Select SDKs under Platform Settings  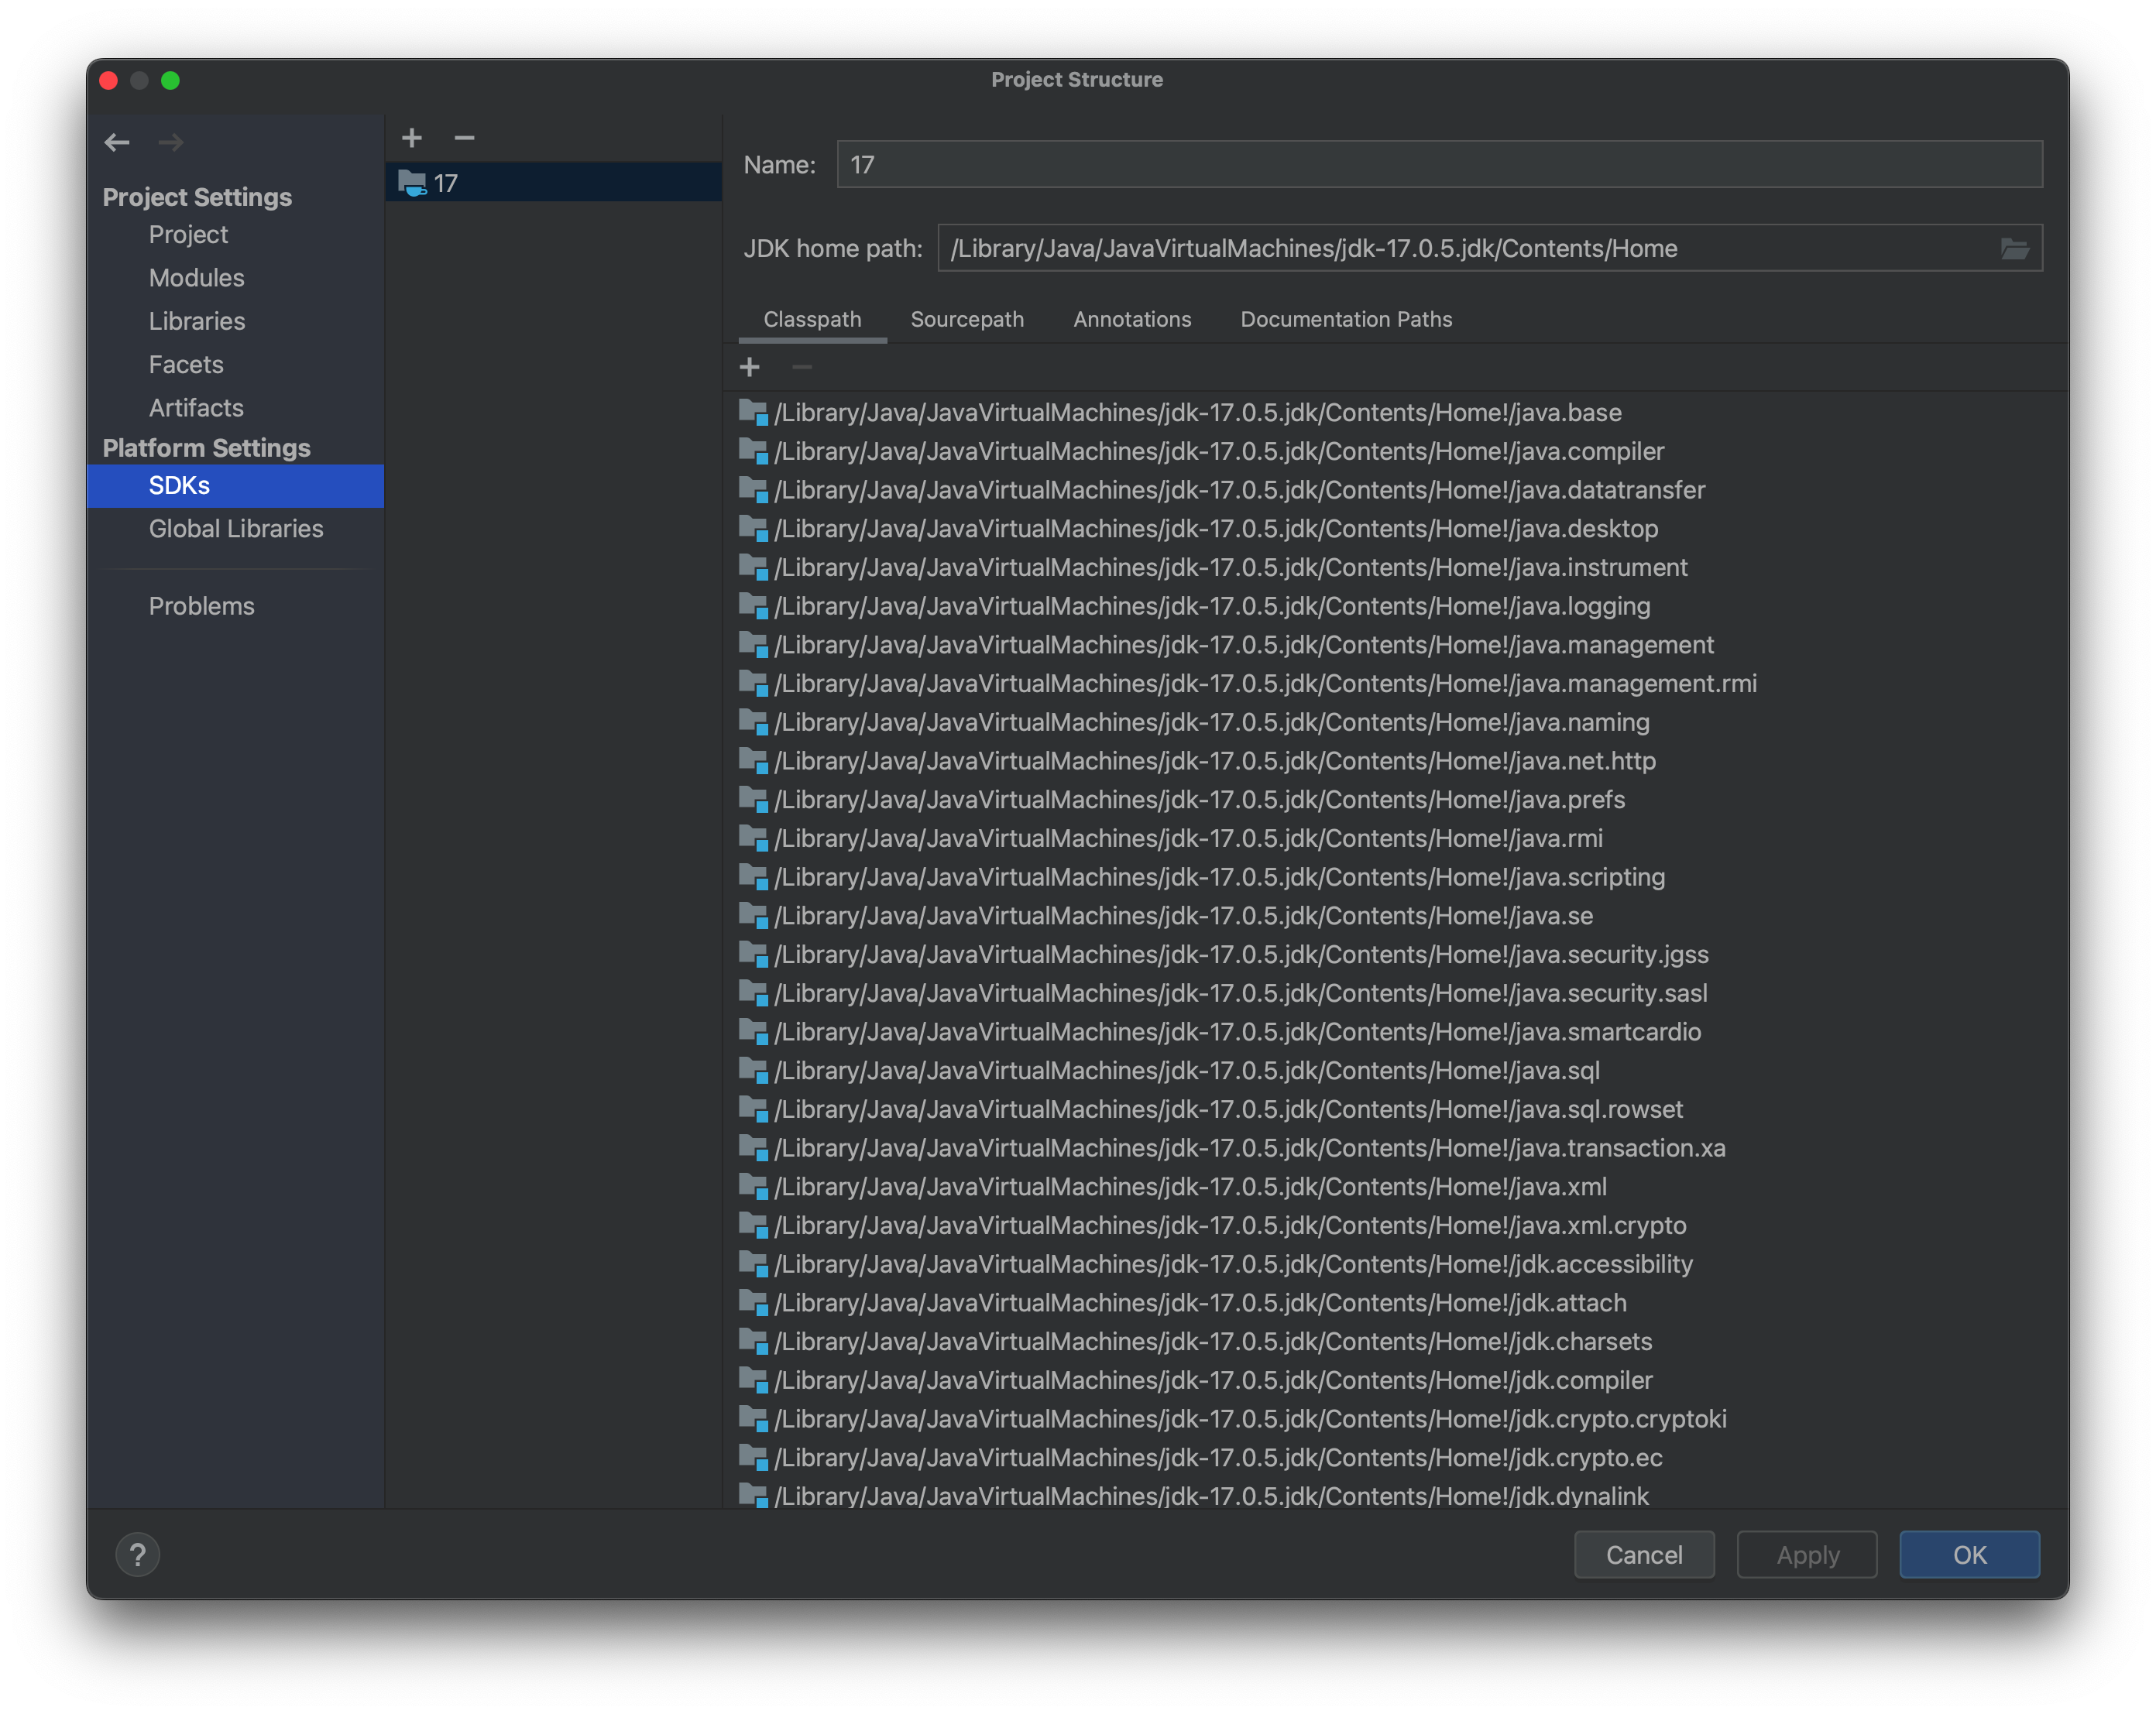coord(235,485)
